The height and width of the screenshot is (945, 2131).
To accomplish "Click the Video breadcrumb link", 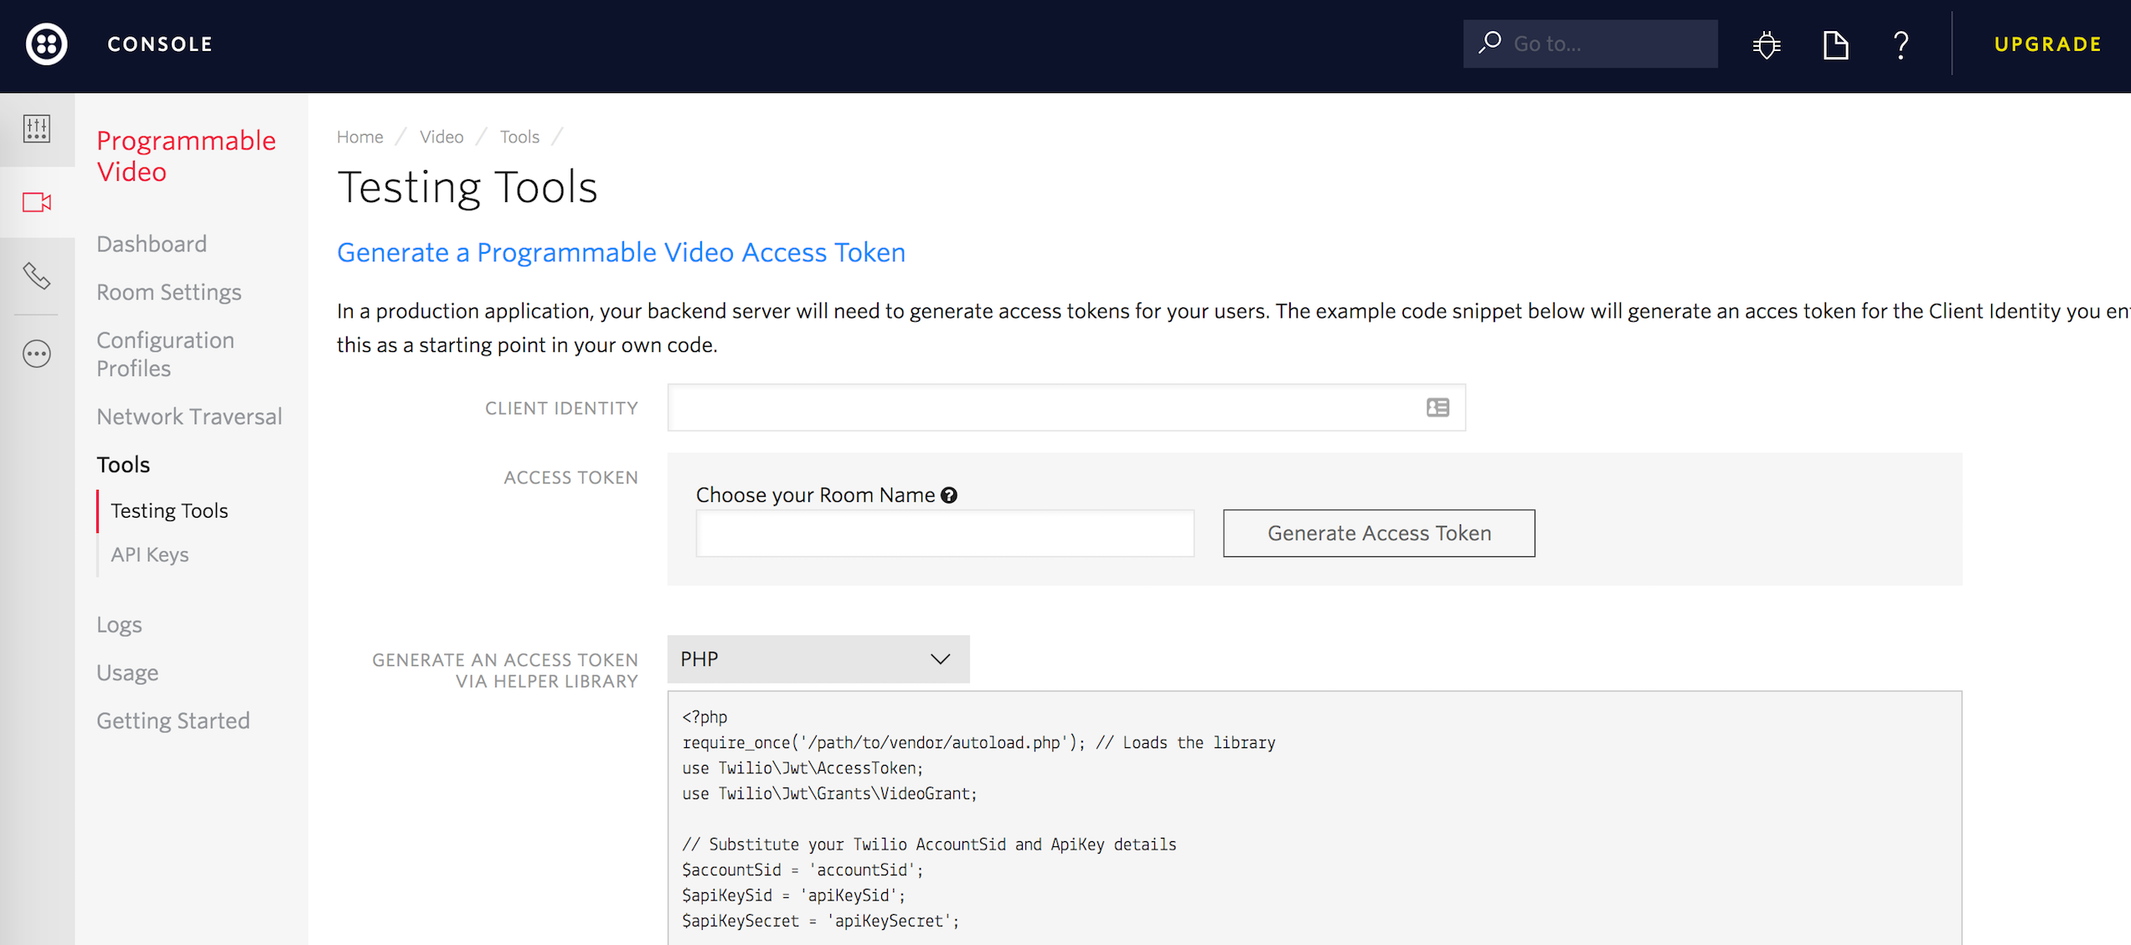I will (x=441, y=137).
